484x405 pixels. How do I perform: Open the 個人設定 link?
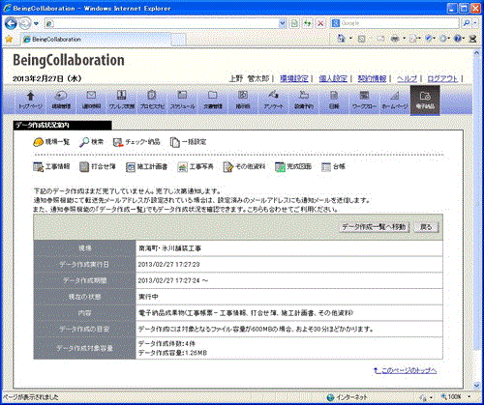333,78
